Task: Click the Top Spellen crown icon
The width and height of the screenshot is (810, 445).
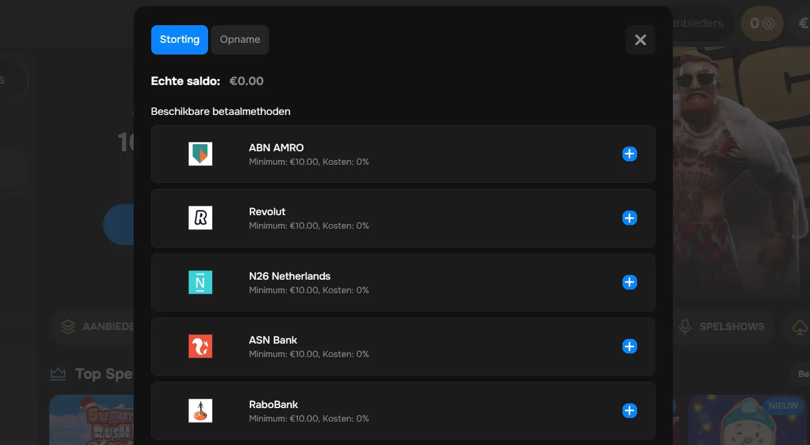Action: tap(57, 373)
